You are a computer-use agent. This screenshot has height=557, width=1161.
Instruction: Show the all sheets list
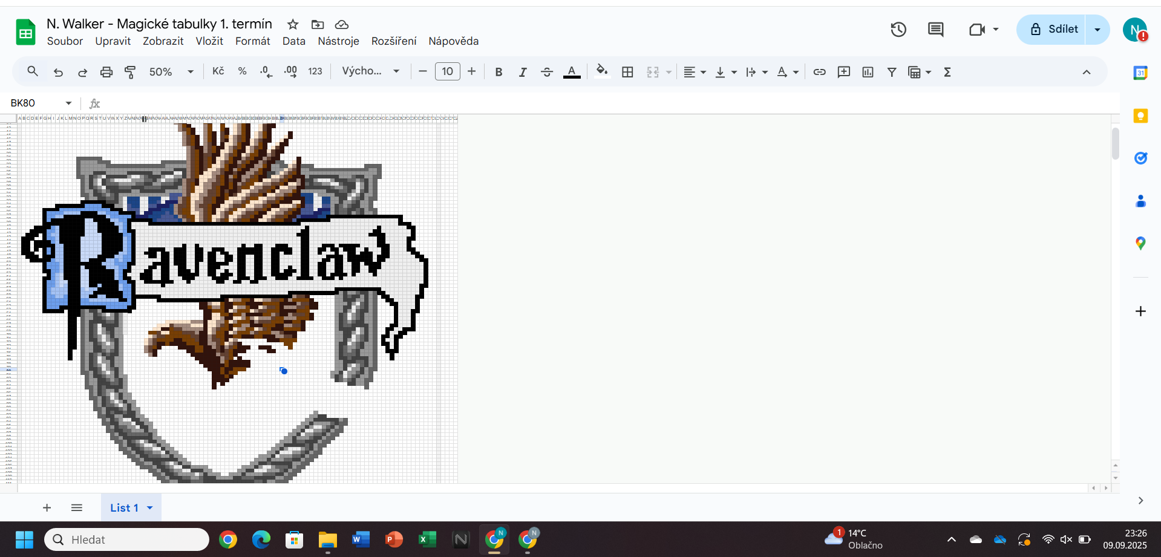pyautogui.click(x=76, y=507)
